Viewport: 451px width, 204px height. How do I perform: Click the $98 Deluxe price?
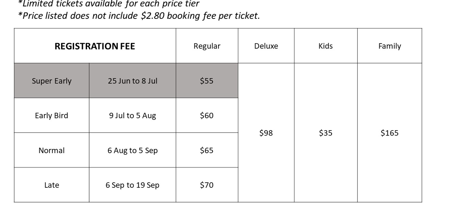click(x=266, y=133)
